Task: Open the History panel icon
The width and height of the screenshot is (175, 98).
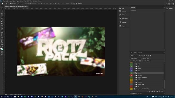Action: click(x=120, y=15)
